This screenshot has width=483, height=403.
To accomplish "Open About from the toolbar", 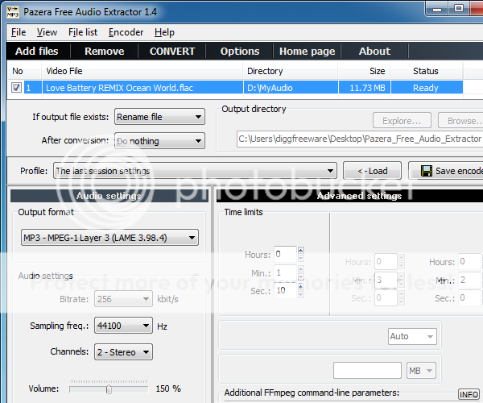I will click(374, 52).
